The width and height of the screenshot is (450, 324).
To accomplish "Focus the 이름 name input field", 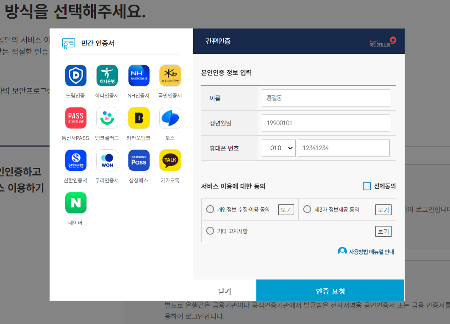I will (326, 98).
